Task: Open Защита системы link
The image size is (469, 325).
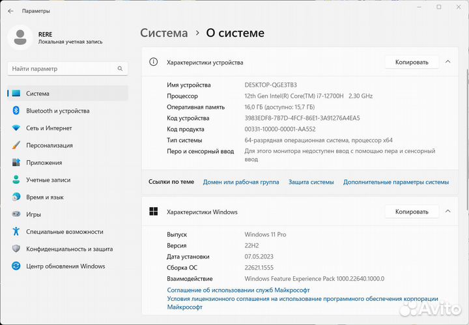Action: click(311, 182)
